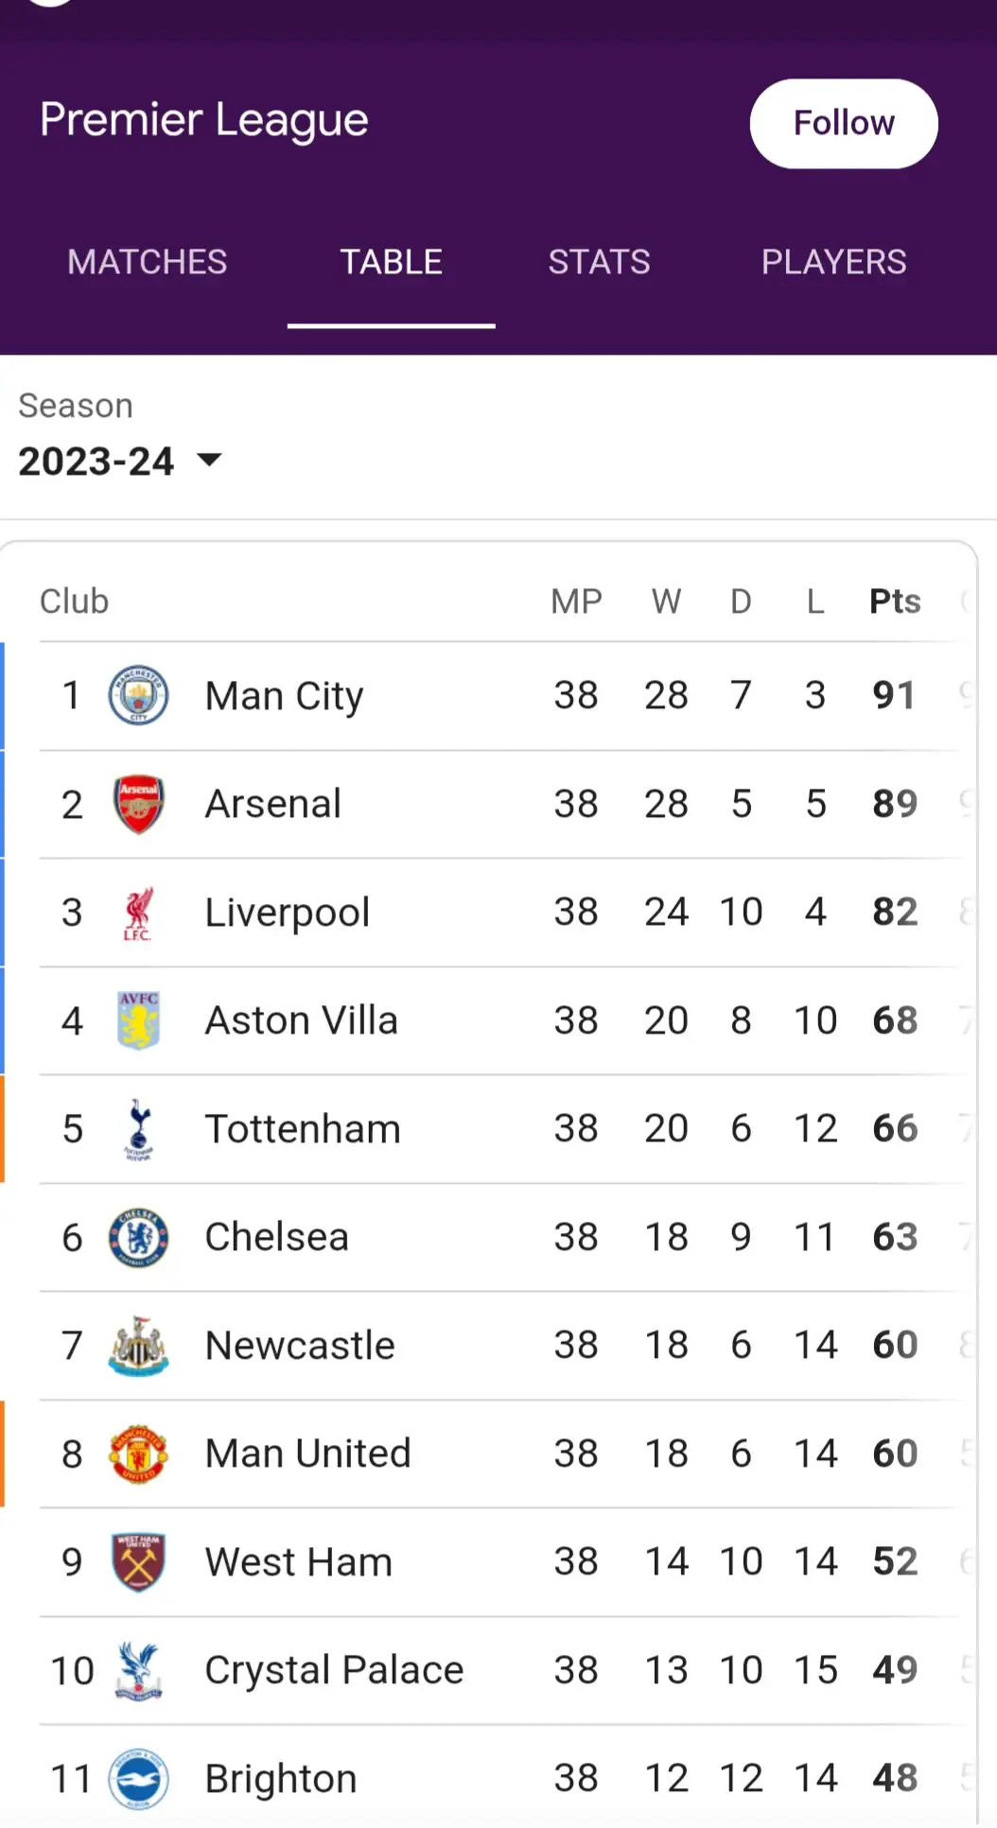The image size is (997, 1828).
Task: Open the Brighton team name link
Action: click(281, 1778)
